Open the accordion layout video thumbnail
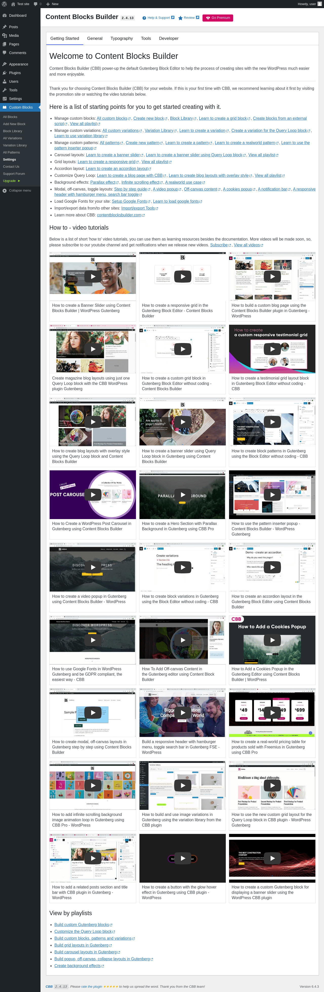The image size is (324, 992). [x=272, y=567]
